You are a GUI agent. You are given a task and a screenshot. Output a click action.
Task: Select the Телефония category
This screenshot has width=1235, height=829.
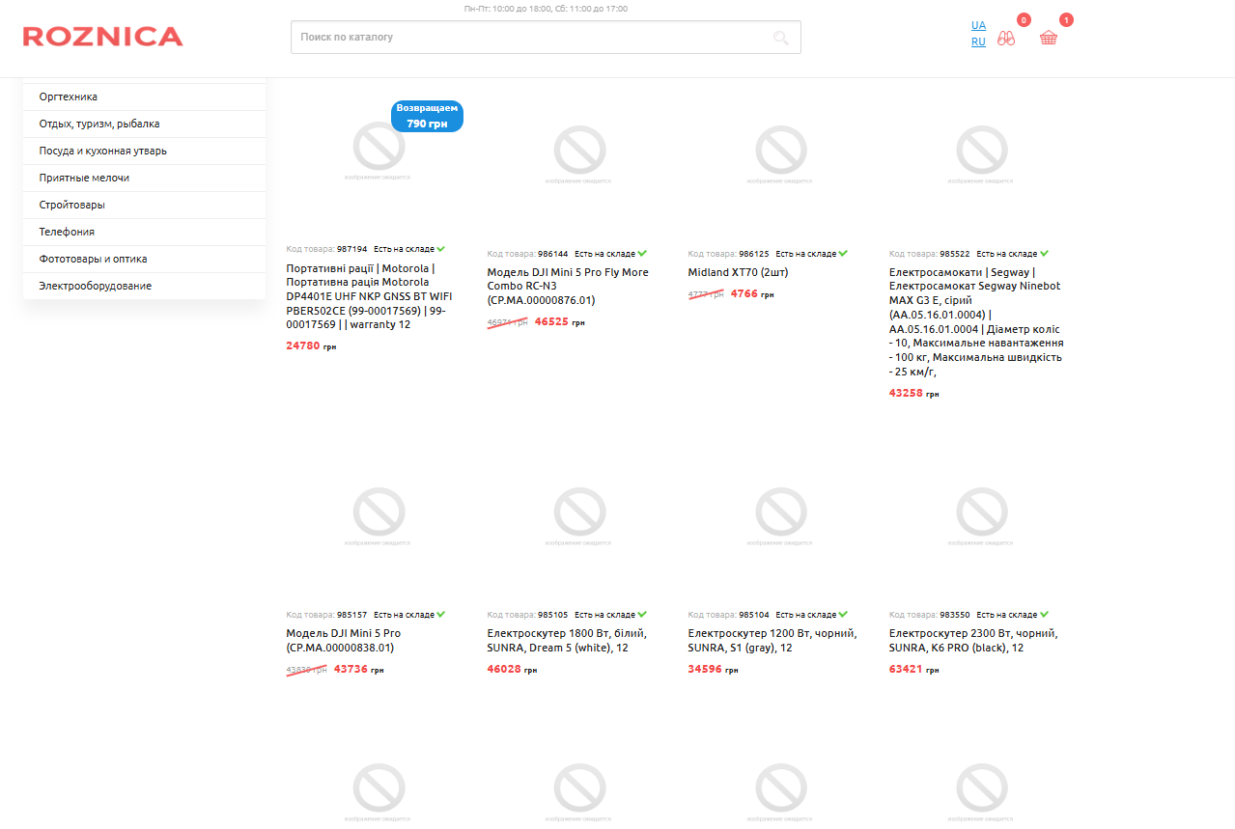pyautogui.click(x=67, y=232)
